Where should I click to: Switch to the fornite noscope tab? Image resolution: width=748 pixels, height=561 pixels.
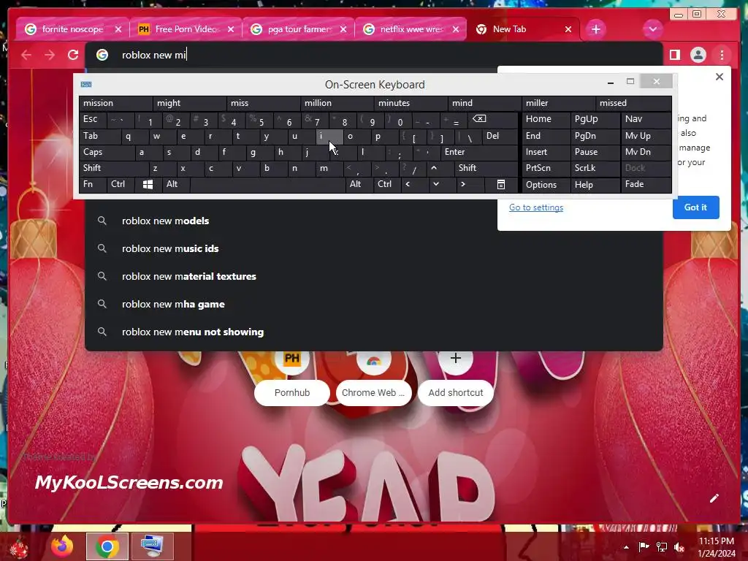pyautogui.click(x=72, y=29)
